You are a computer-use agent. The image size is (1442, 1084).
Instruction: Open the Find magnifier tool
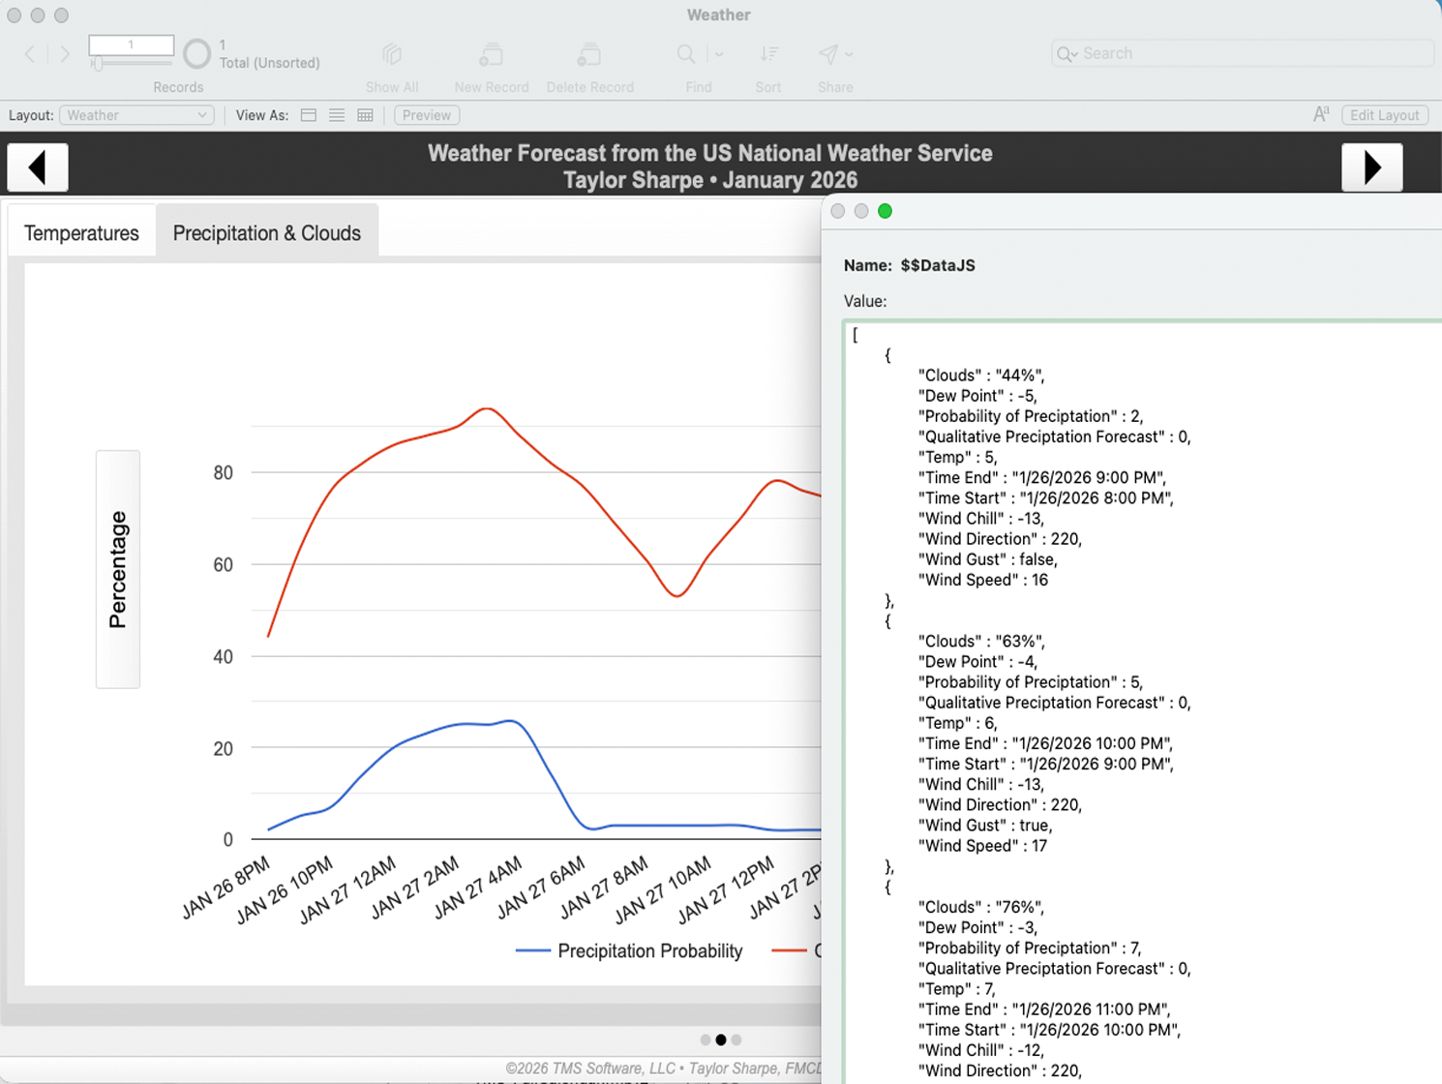[686, 55]
